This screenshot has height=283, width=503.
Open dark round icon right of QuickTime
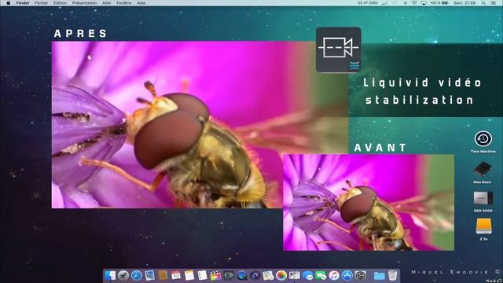tap(255, 275)
